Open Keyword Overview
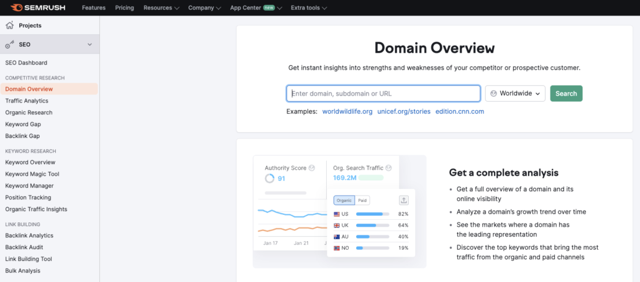 pos(30,162)
